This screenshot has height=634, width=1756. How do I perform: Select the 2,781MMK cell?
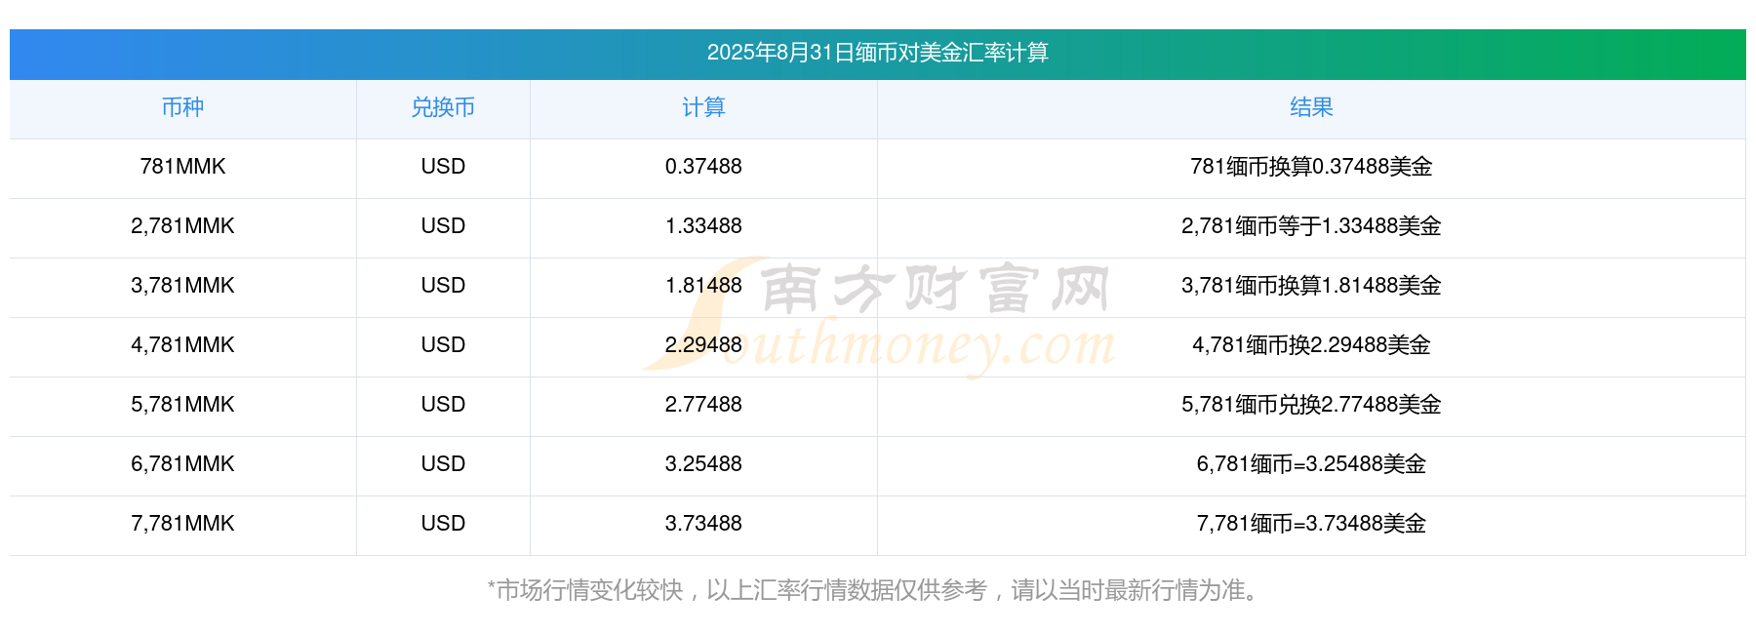coord(182,226)
